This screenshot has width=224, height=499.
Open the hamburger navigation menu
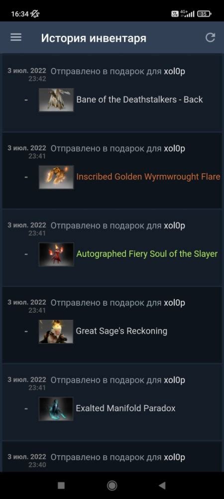(x=16, y=37)
